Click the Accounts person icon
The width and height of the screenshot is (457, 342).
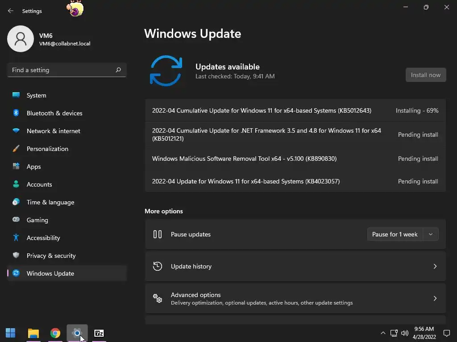point(16,184)
